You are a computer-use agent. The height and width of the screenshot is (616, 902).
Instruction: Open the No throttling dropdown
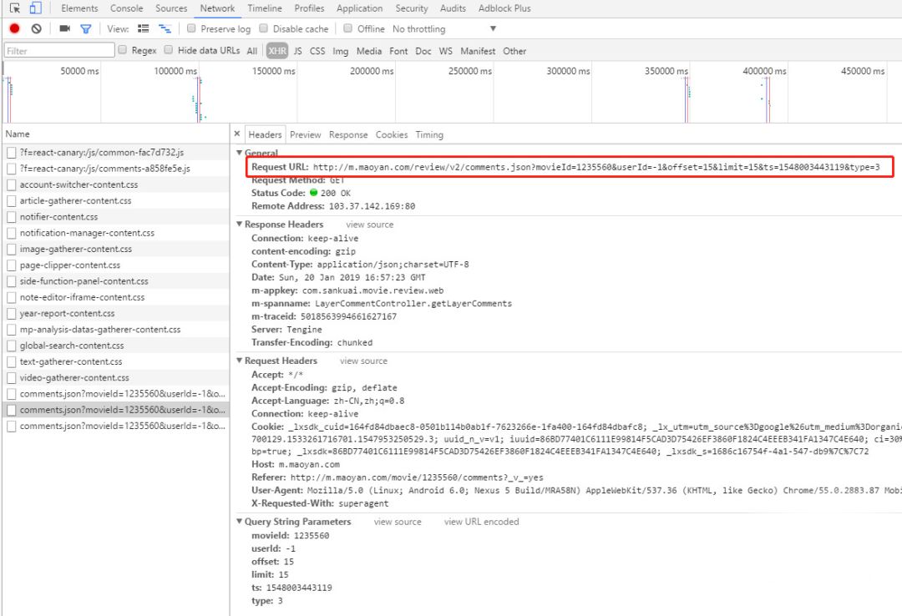444,28
